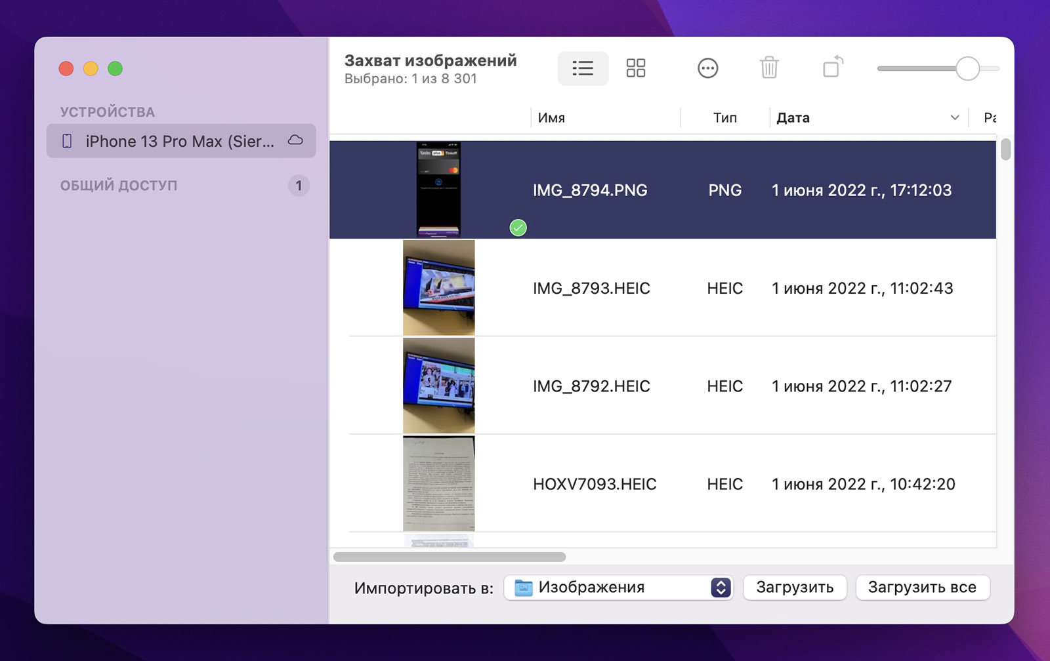The image size is (1050, 661).
Task: Select the IMG_8793.HEIC thumbnail
Action: (x=438, y=288)
